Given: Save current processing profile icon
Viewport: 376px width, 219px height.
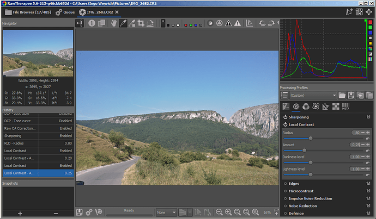Looking at the screenshot, I should pos(351,95).
